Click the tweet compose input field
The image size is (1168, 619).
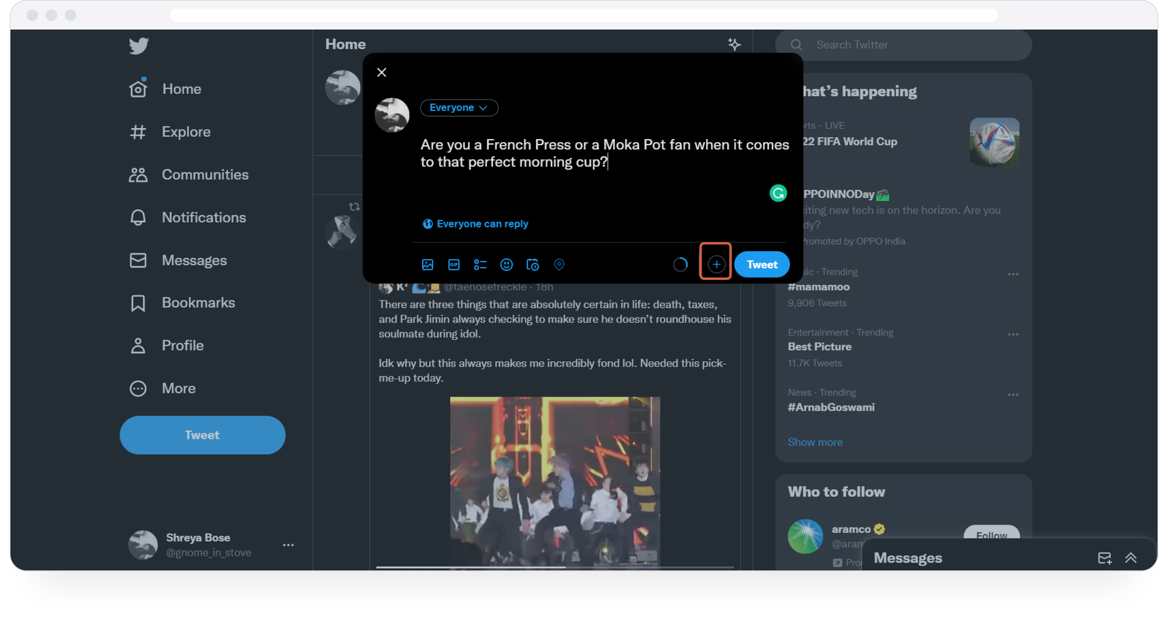(x=605, y=152)
